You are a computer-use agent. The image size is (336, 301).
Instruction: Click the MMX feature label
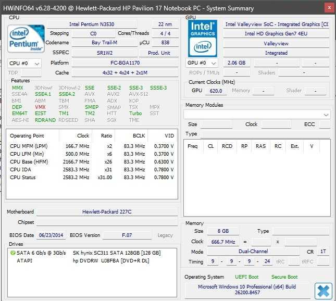[18, 88]
